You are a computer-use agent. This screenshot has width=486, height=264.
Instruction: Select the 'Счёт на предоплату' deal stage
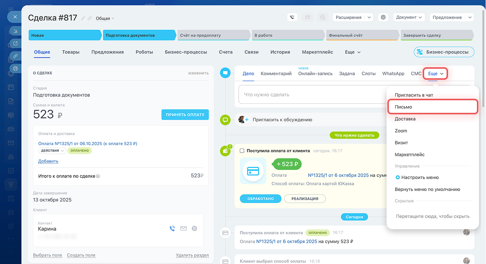tap(212, 35)
